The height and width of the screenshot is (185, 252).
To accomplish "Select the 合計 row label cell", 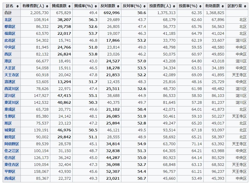I will [x=8, y=13].
